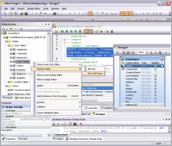Choose Add to Design Editor menu entry
This screenshot has height=146, width=172.
coord(47,80)
